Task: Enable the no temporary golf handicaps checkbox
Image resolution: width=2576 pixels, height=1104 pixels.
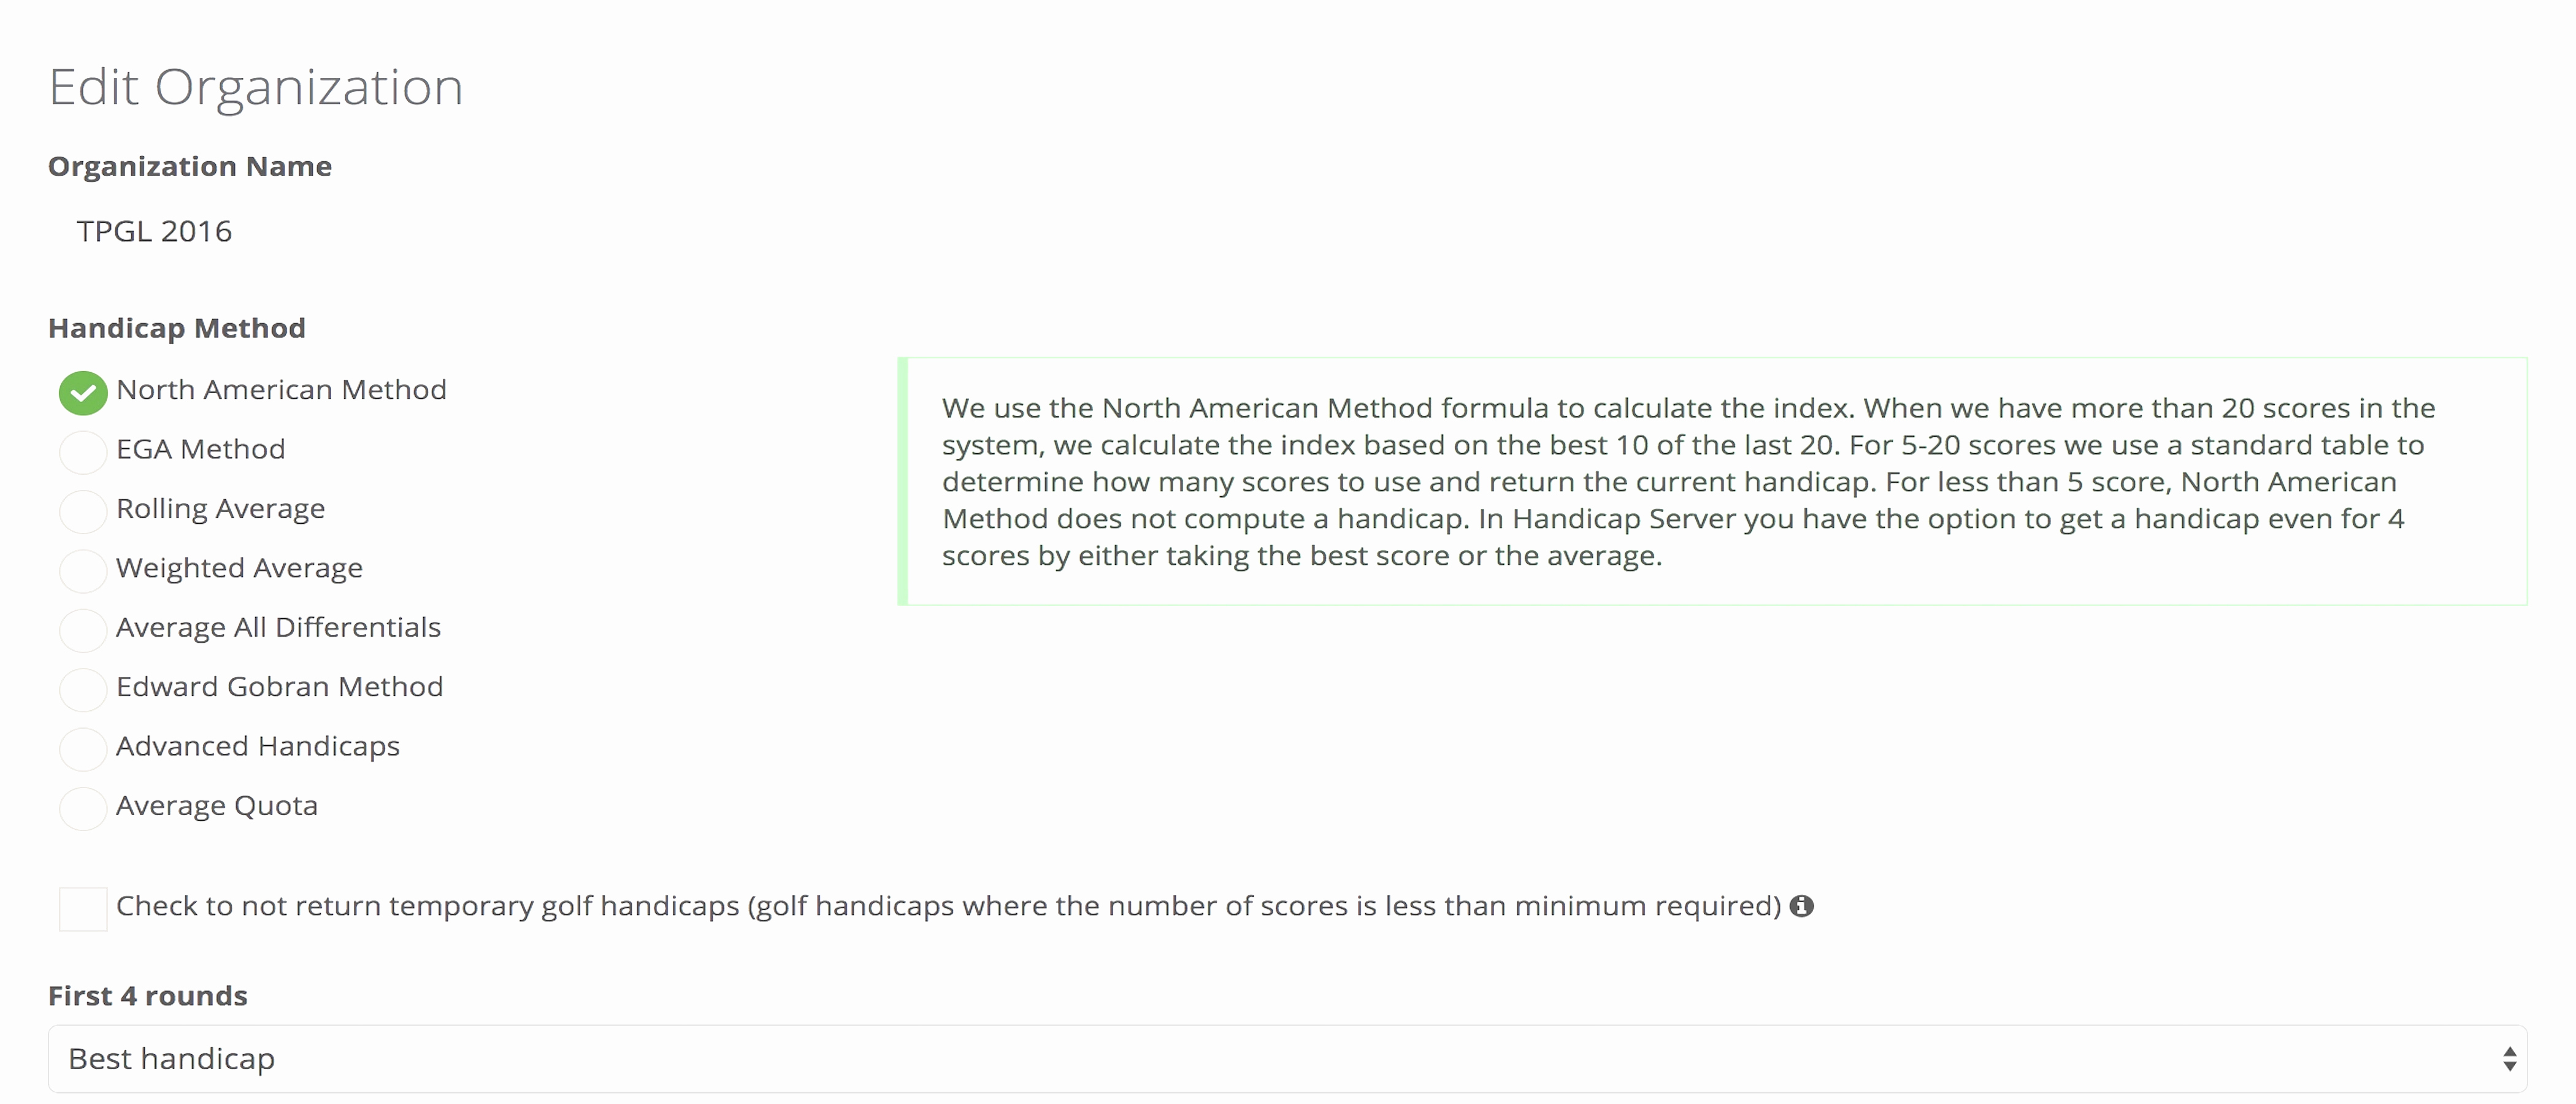Action: [x=83, y=909]
